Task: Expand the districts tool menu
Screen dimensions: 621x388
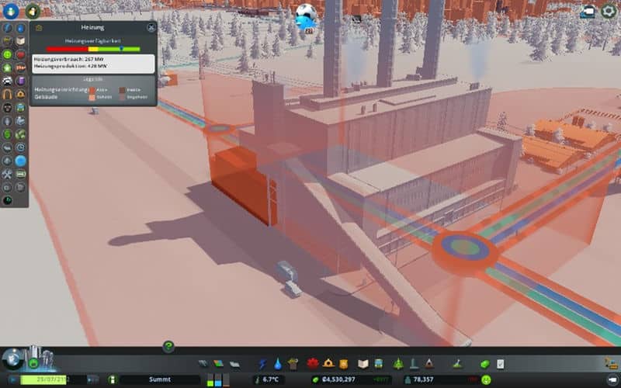Action: pos(231,363)
